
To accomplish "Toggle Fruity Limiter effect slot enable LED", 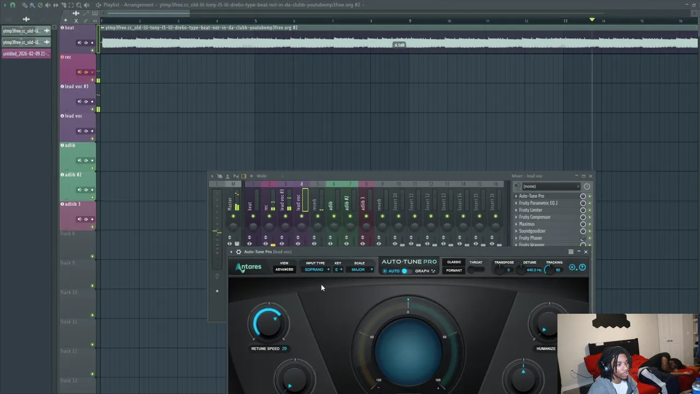I will 590,210.
